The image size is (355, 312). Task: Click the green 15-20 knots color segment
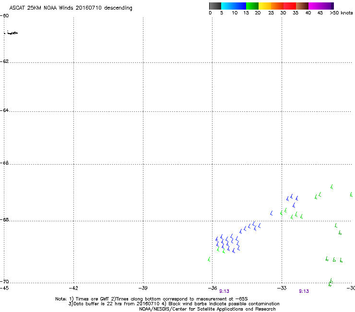[252, 6]
